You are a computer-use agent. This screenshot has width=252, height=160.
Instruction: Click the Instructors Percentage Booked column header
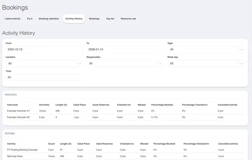pos(162,104)
